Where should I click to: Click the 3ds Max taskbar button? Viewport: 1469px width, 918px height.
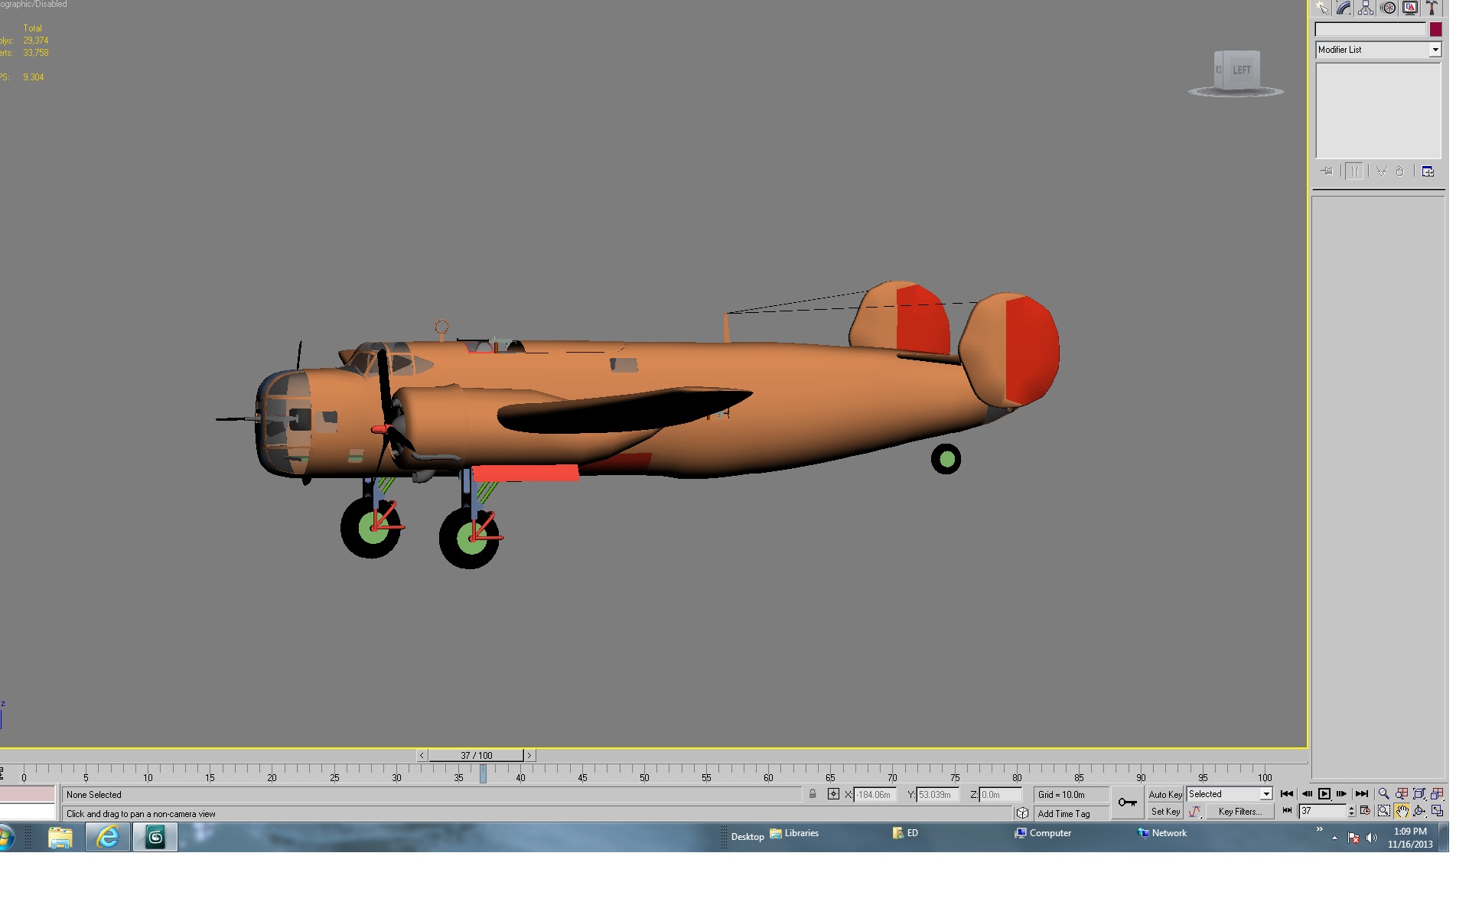pos(155,838)
